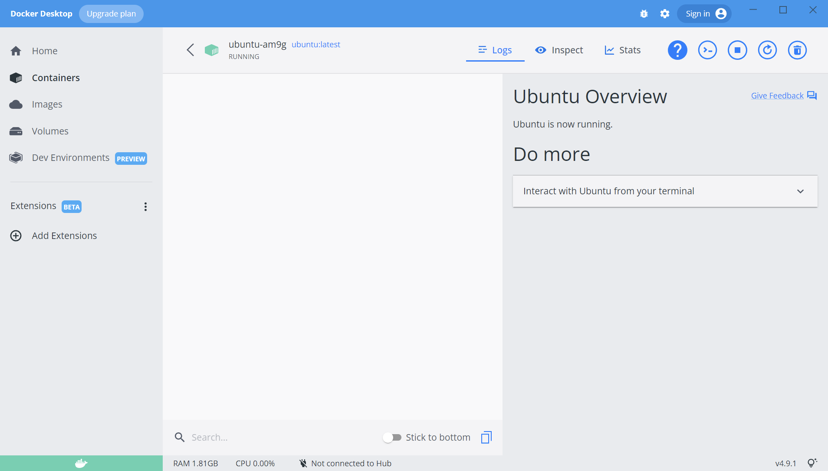Viewport: 828px width, 471px height.
Task: Enable the Stick to bottom toggle
Action: tap(392, 437)
